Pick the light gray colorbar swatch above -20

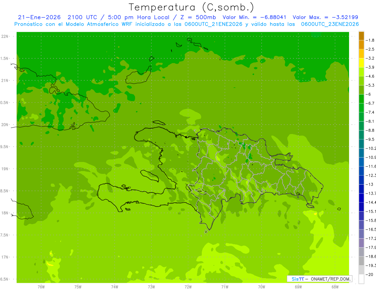click(361, 270)
